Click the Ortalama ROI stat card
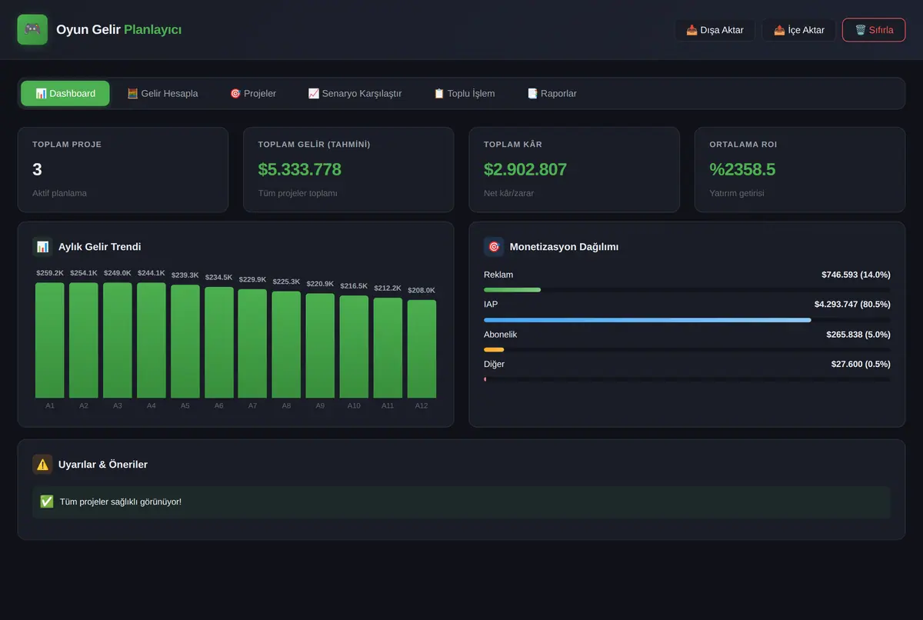 click(800, 169)
